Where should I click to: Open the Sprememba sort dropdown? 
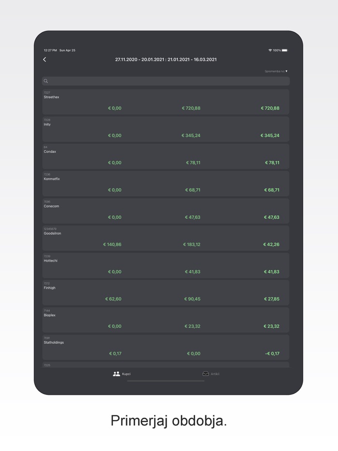click(276, 71)
